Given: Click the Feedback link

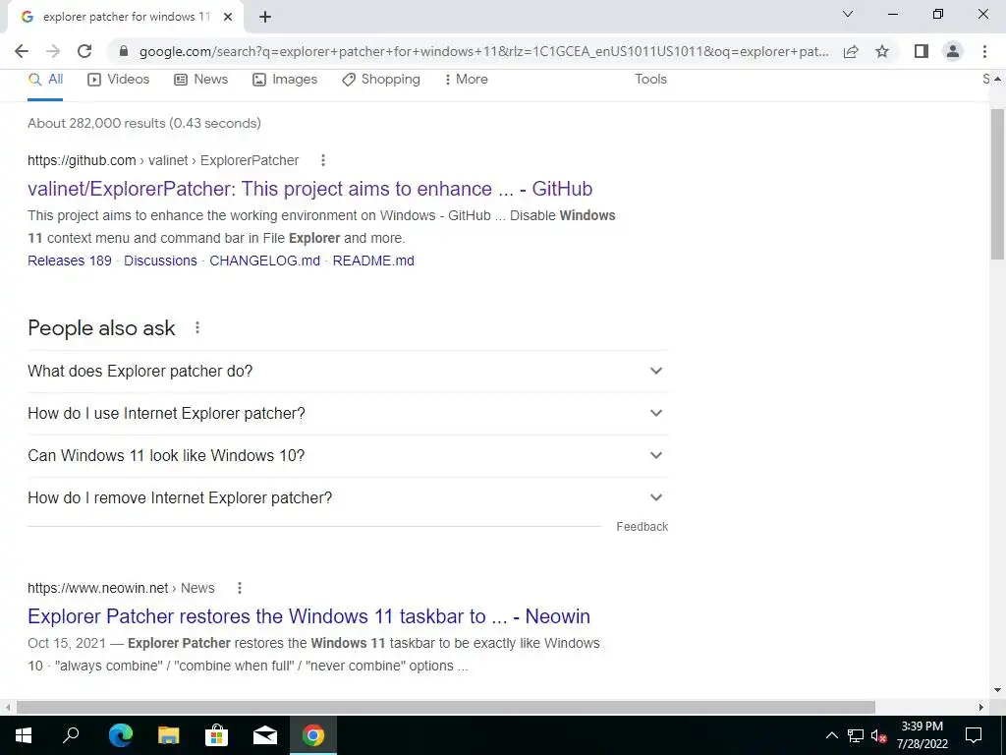Looking at the screenshot, I should pos(643,527).
